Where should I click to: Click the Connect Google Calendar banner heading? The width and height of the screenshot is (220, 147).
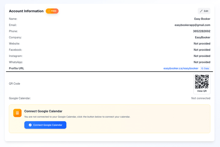click(x=43, y=111)
